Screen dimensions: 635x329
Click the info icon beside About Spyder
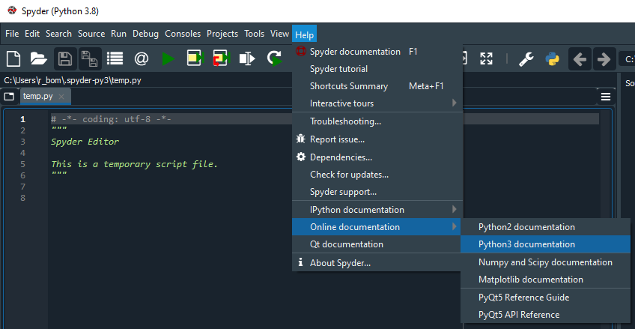pyautogui.click(x=300, y=262)
